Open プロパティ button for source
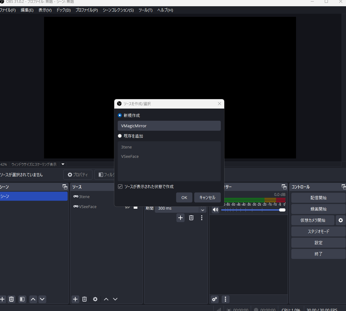This screenshot has width=346, height=311. pyautogui.click(x=78, y=175)
